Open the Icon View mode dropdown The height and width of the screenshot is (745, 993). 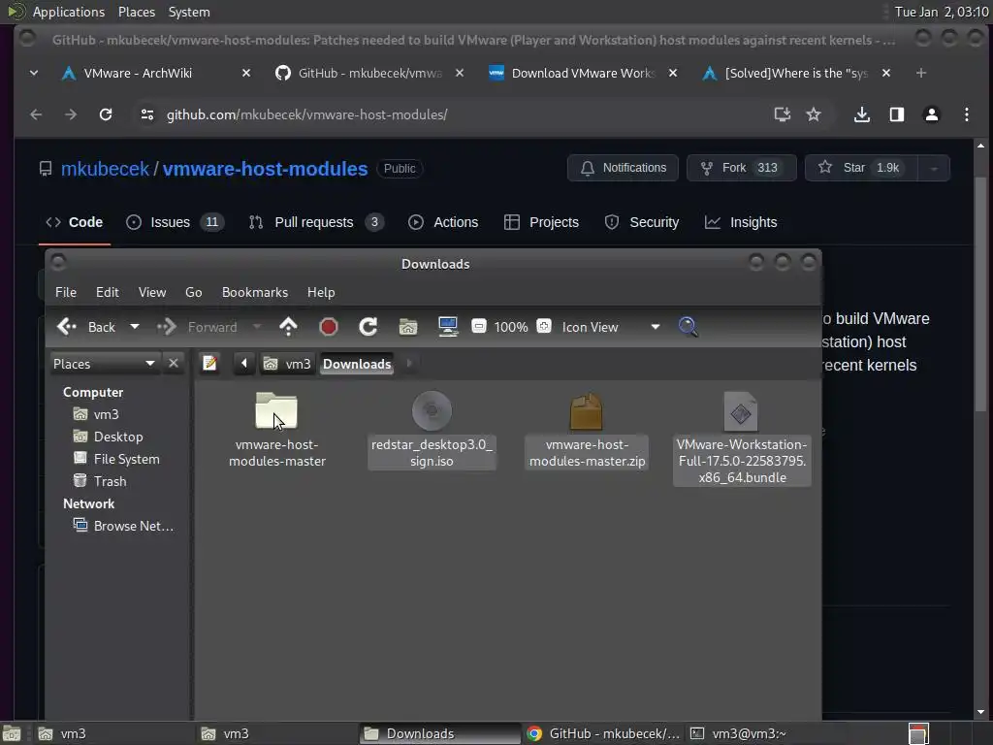pos(611,327)
